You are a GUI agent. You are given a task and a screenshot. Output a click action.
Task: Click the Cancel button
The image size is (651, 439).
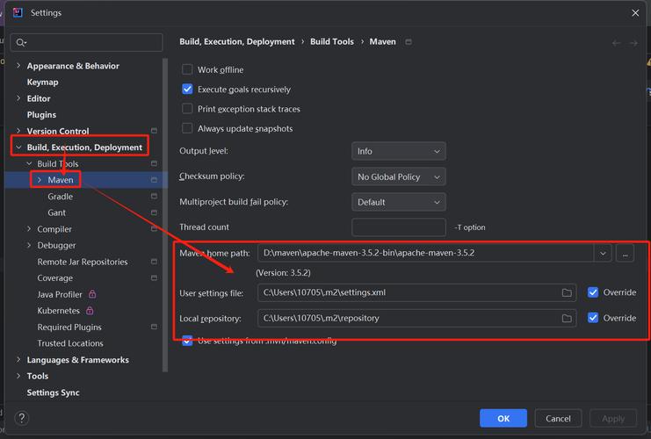(x=558, y=419)
